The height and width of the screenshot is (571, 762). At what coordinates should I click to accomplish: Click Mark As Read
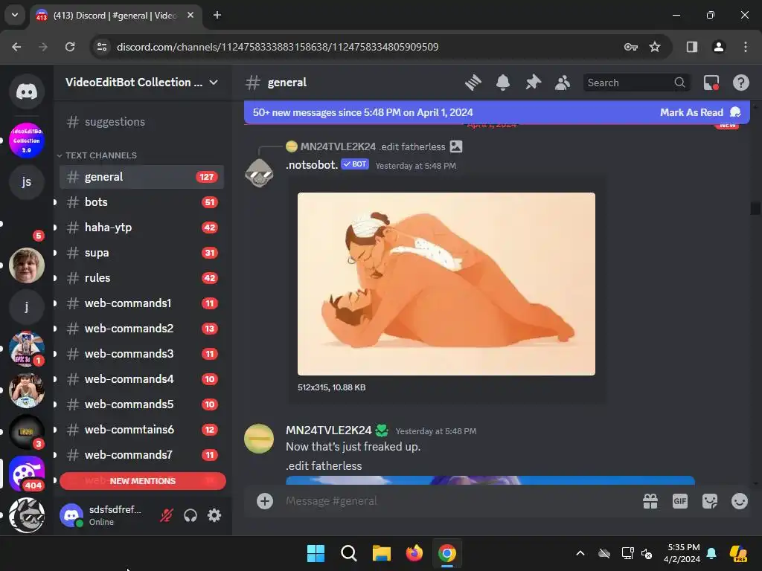point(699,112)
